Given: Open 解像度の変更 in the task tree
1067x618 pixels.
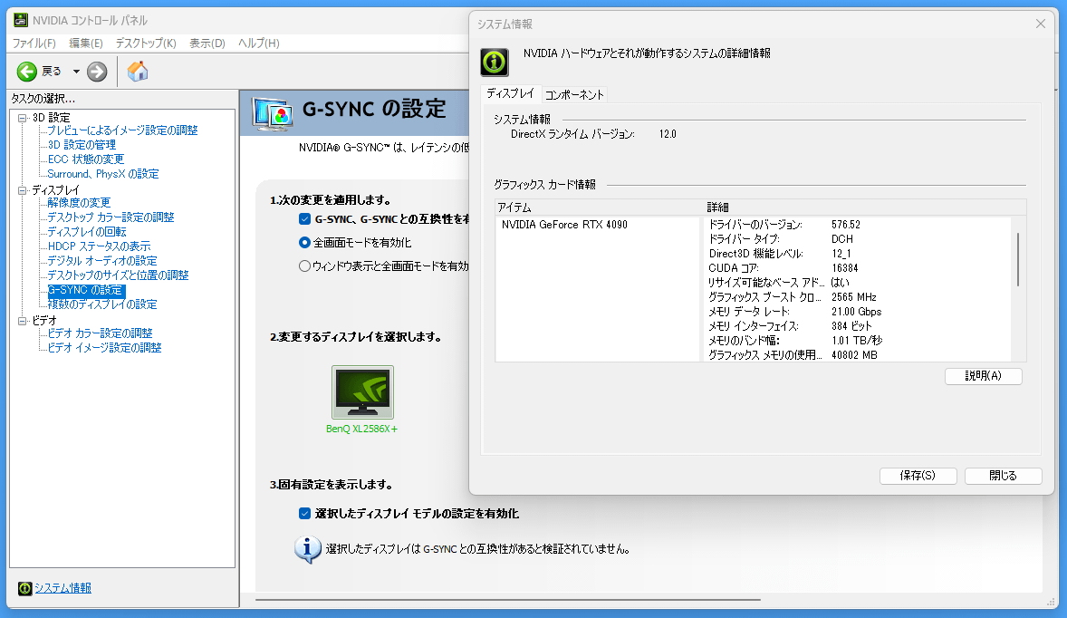Looking at the screenshot, I should 79,203.
